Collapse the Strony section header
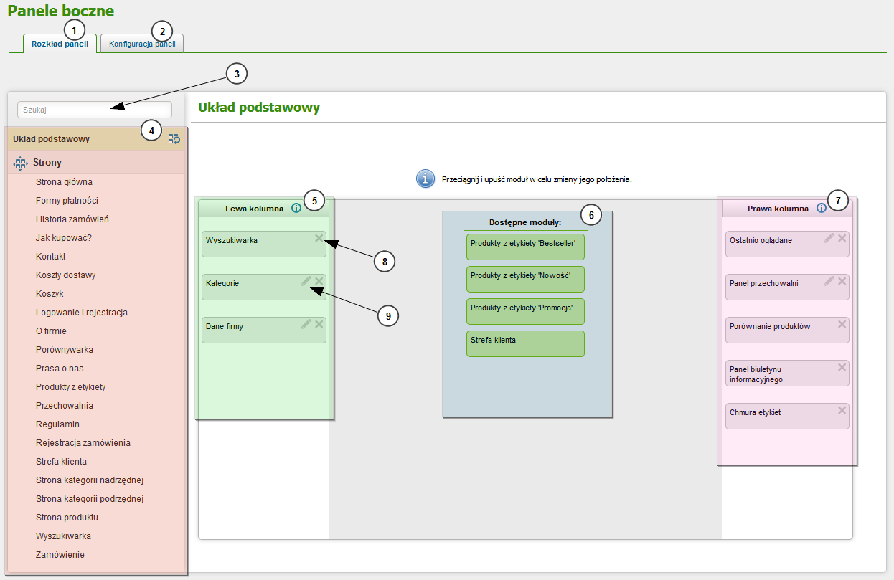This screenshot has height=580, width=894. pos(47,163)
